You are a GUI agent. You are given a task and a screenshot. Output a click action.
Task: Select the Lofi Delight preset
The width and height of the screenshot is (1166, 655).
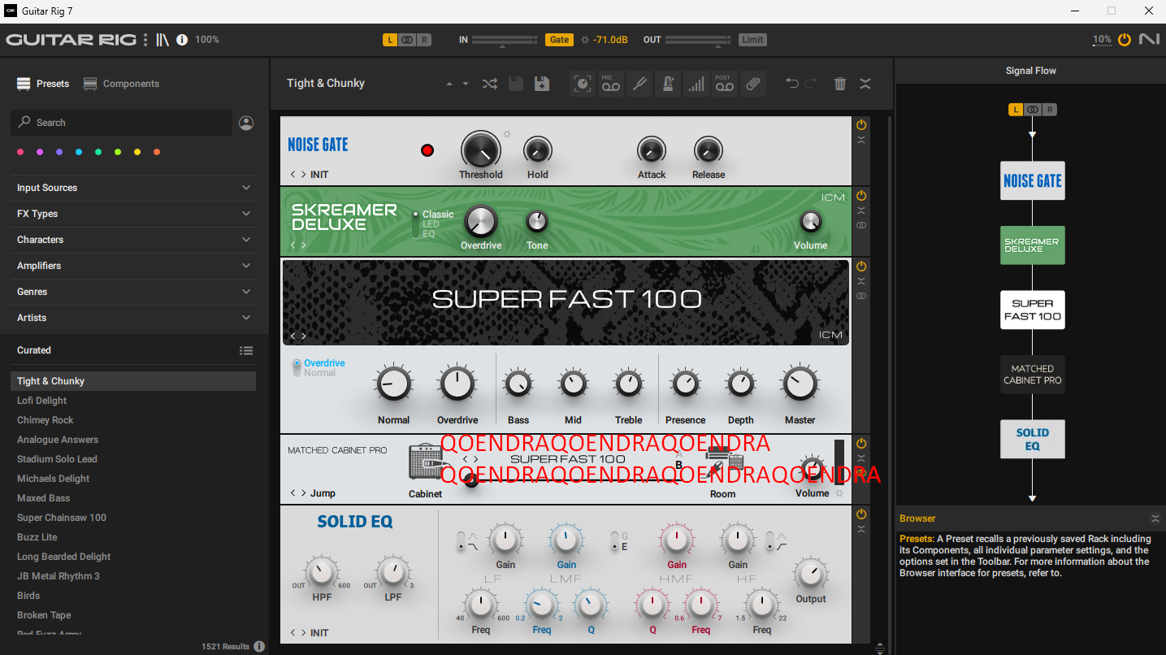click(x=133, y=401)
